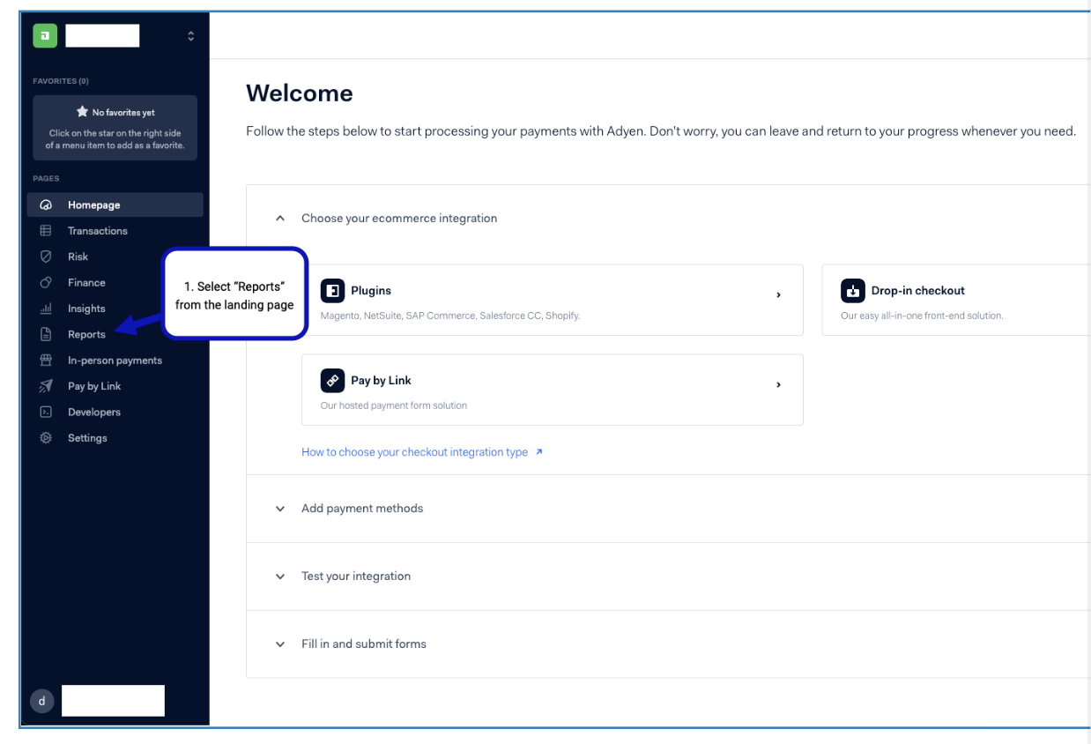Go to the Risk page

tap(115, 257)
